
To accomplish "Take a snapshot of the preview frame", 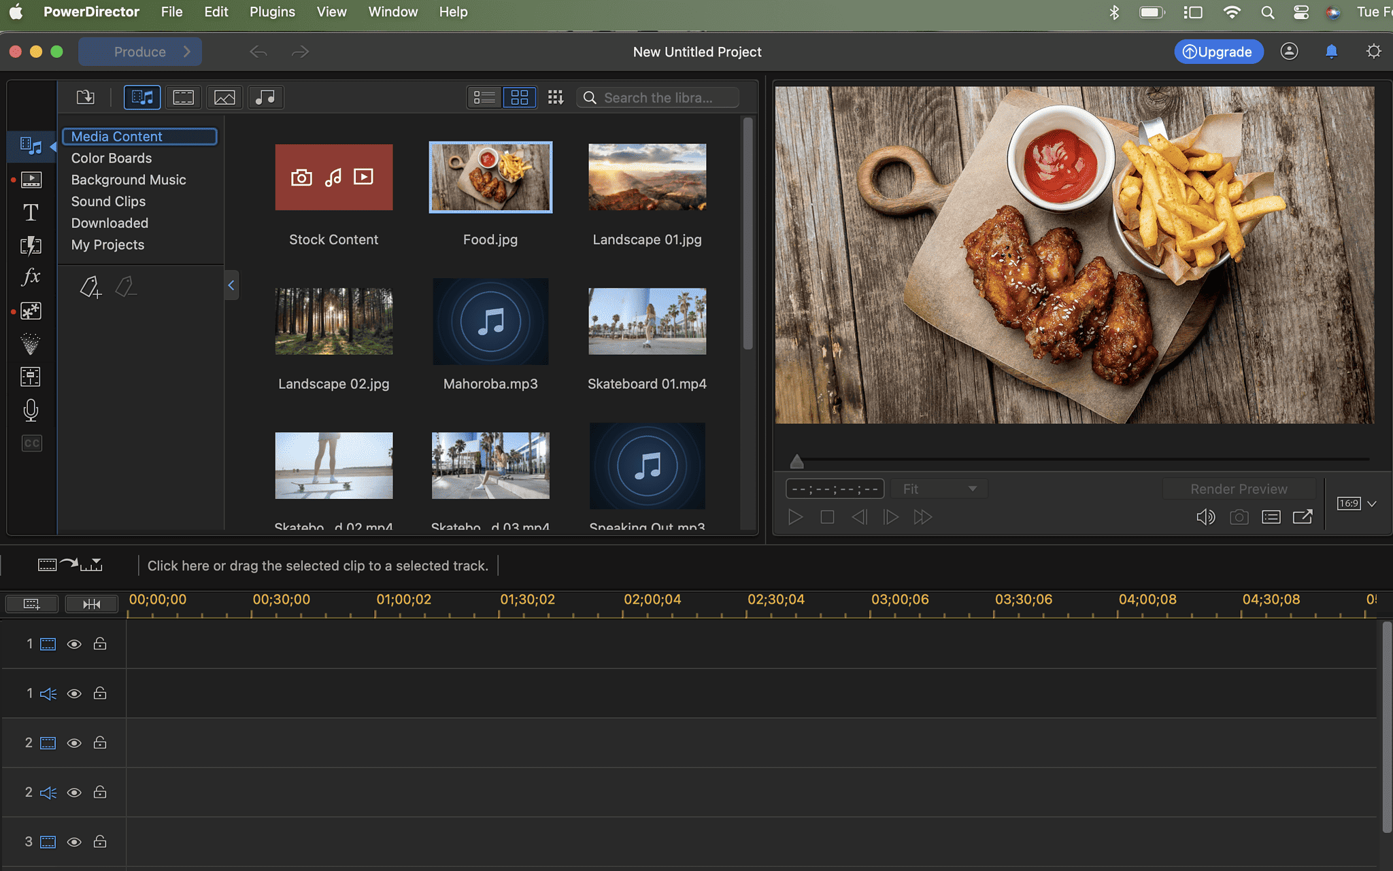I will coord(1239,517).
